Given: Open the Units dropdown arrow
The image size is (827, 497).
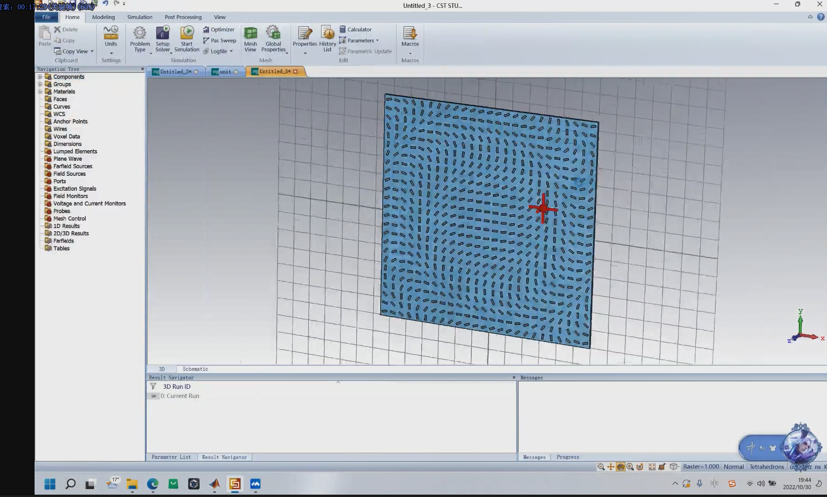Looking at the screenshot, I should 111,53.
